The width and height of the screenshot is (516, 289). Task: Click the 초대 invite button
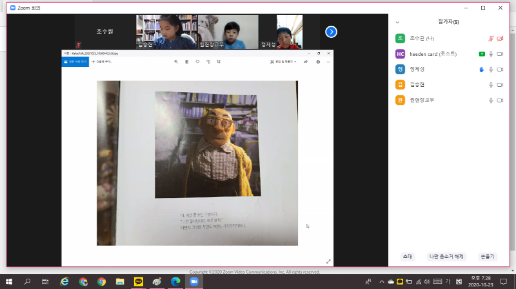tap(408, 256)
